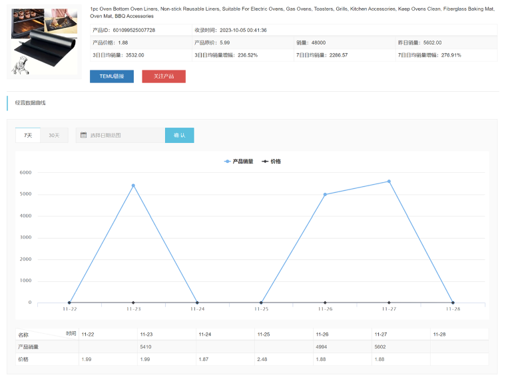
Task: Click the TEMU链接 button
Action: pyautogui.click(x=111, y=76)
